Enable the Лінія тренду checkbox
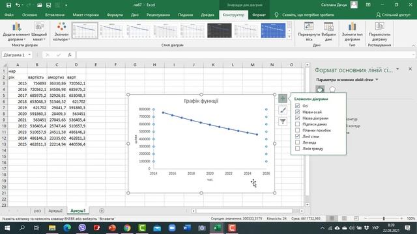Screen dimensions: 417x234 (297, 149)
